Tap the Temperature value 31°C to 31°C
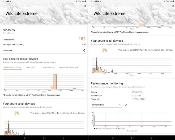Screen dimensions: 175x140 tap(138, 96)
